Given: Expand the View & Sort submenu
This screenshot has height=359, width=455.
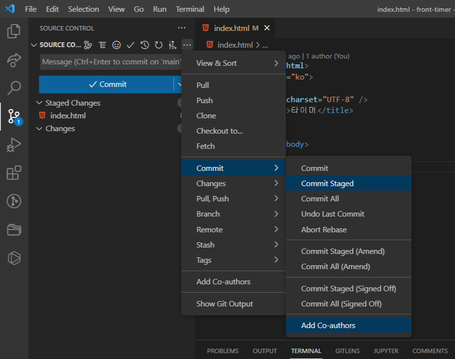Looking at the screenshot, I should 234,63.
